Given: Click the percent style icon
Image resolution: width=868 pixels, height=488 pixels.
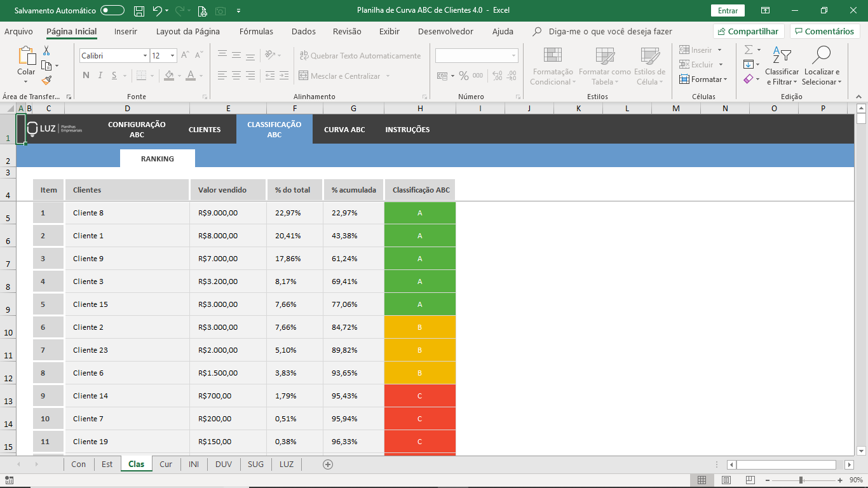Looking at the screenshot, I should [464, 76].
